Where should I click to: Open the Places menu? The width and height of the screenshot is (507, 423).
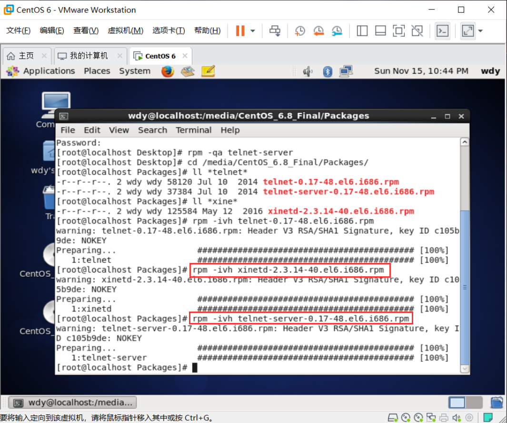[97, 71]
